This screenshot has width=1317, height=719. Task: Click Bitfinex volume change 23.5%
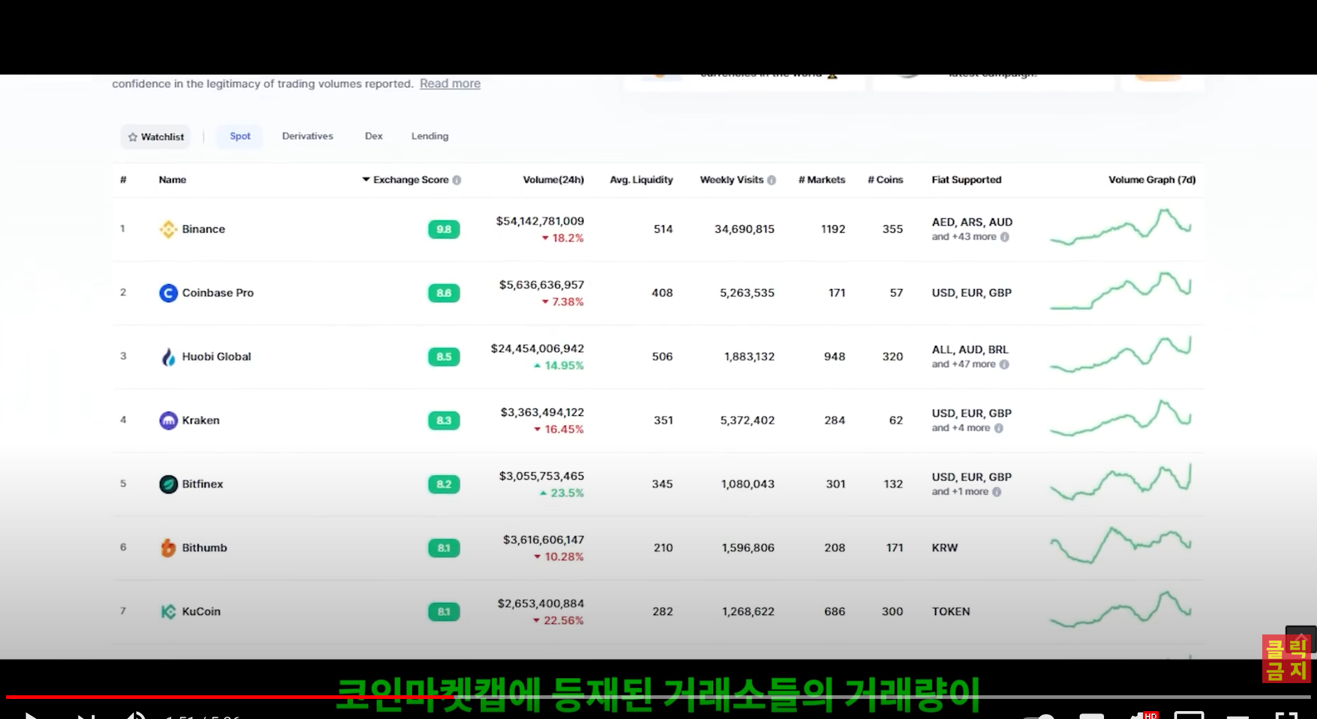point(562,493)
